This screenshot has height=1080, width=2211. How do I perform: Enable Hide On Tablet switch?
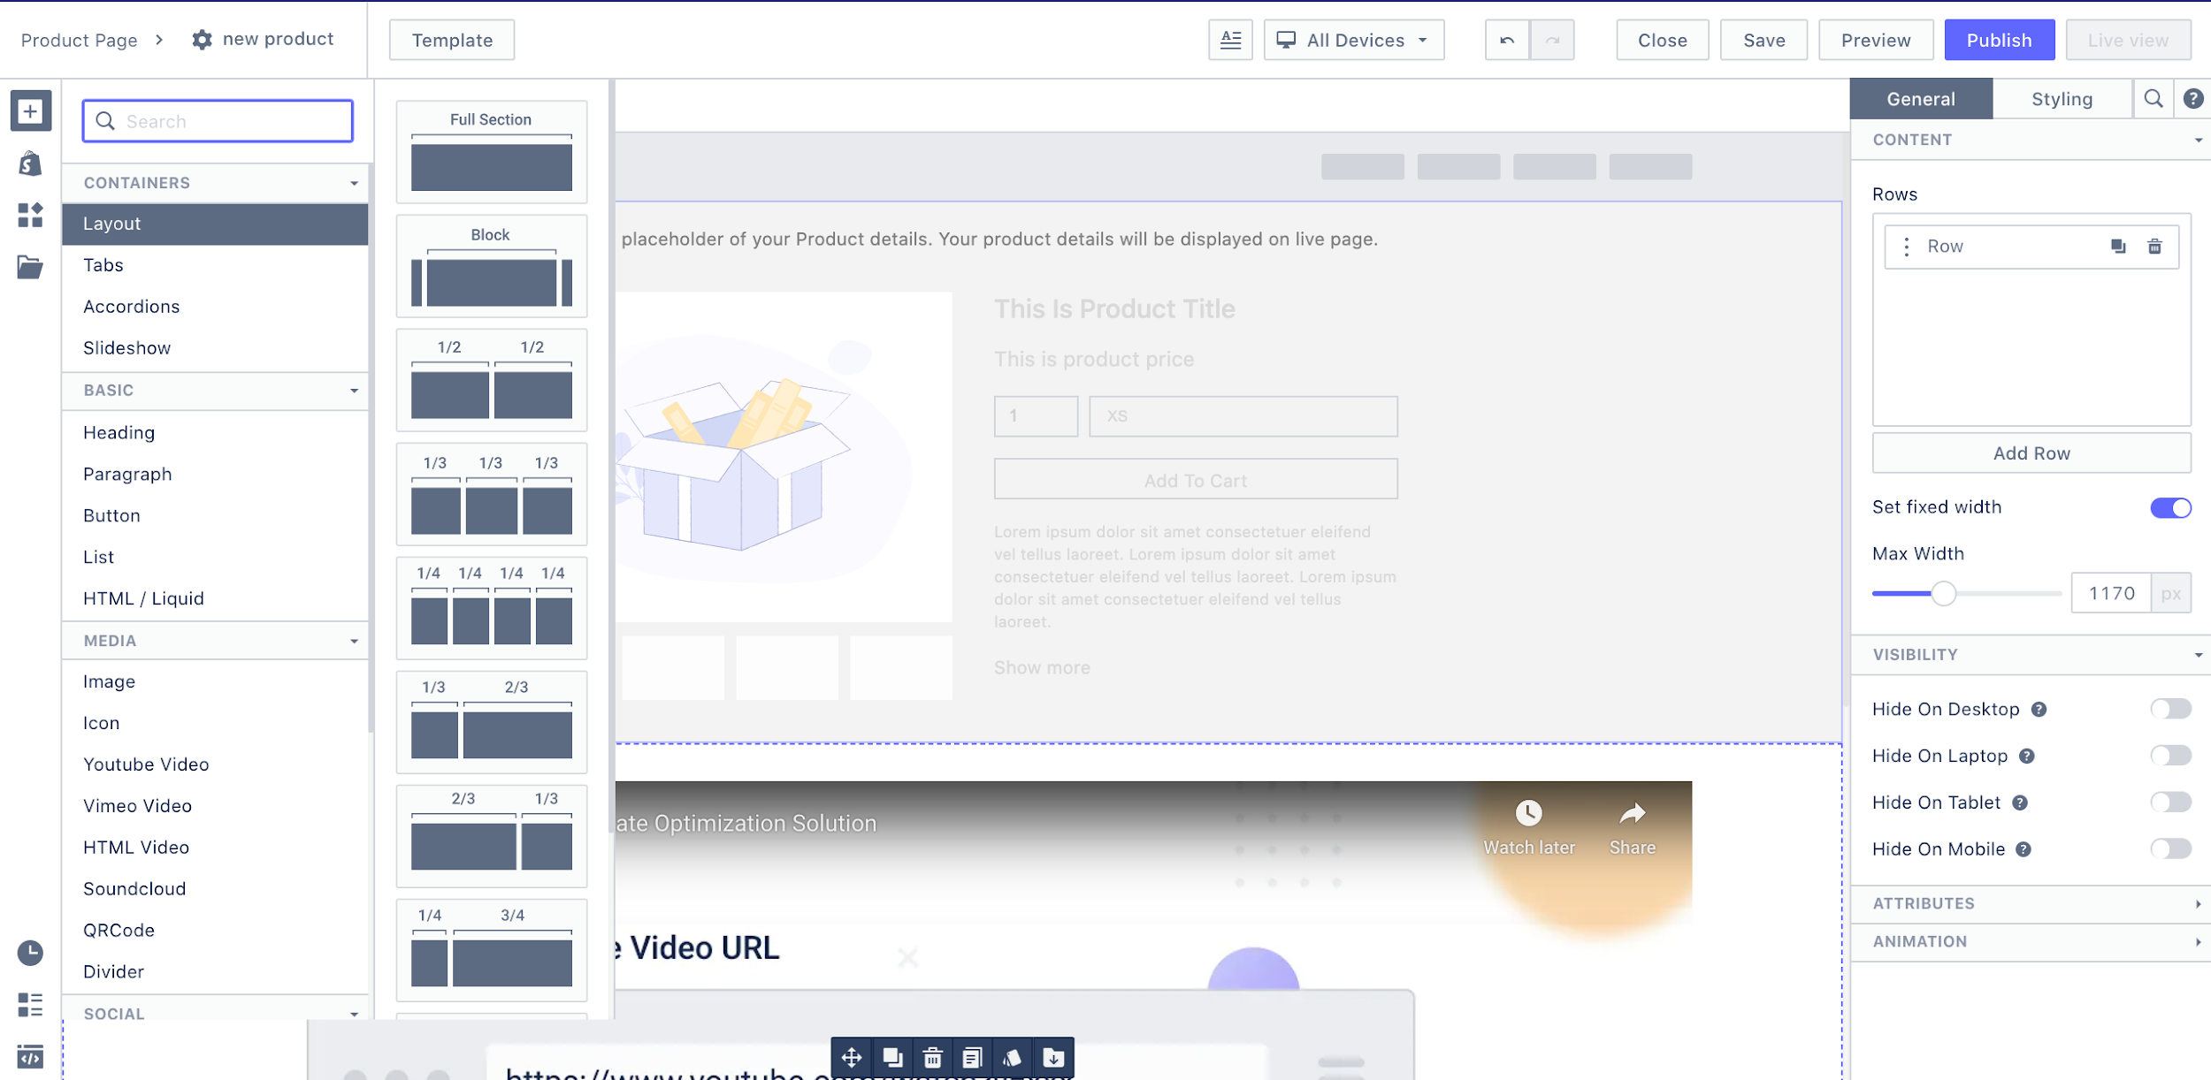coord(2170,802)
